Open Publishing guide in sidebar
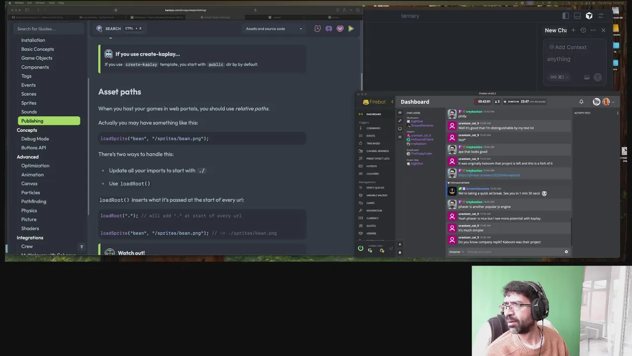This screenshot has height=356, width=632. [x=49, y=121]
